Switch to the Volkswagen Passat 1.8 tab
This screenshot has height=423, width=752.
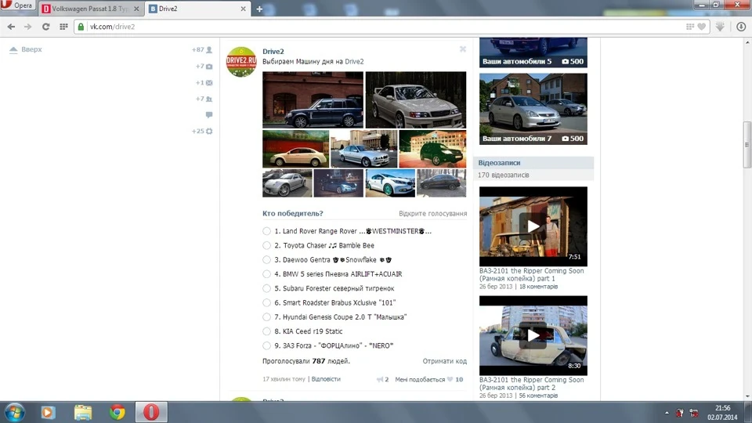pyautogui.click(x=91, y=9)
